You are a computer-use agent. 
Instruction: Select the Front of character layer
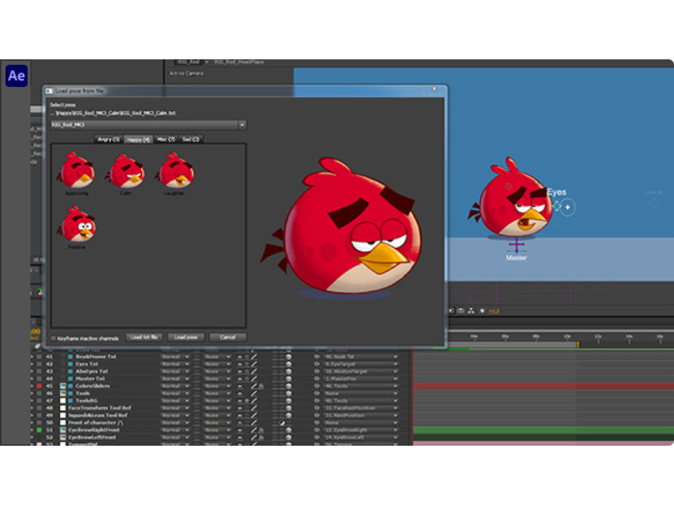point(96,423)
